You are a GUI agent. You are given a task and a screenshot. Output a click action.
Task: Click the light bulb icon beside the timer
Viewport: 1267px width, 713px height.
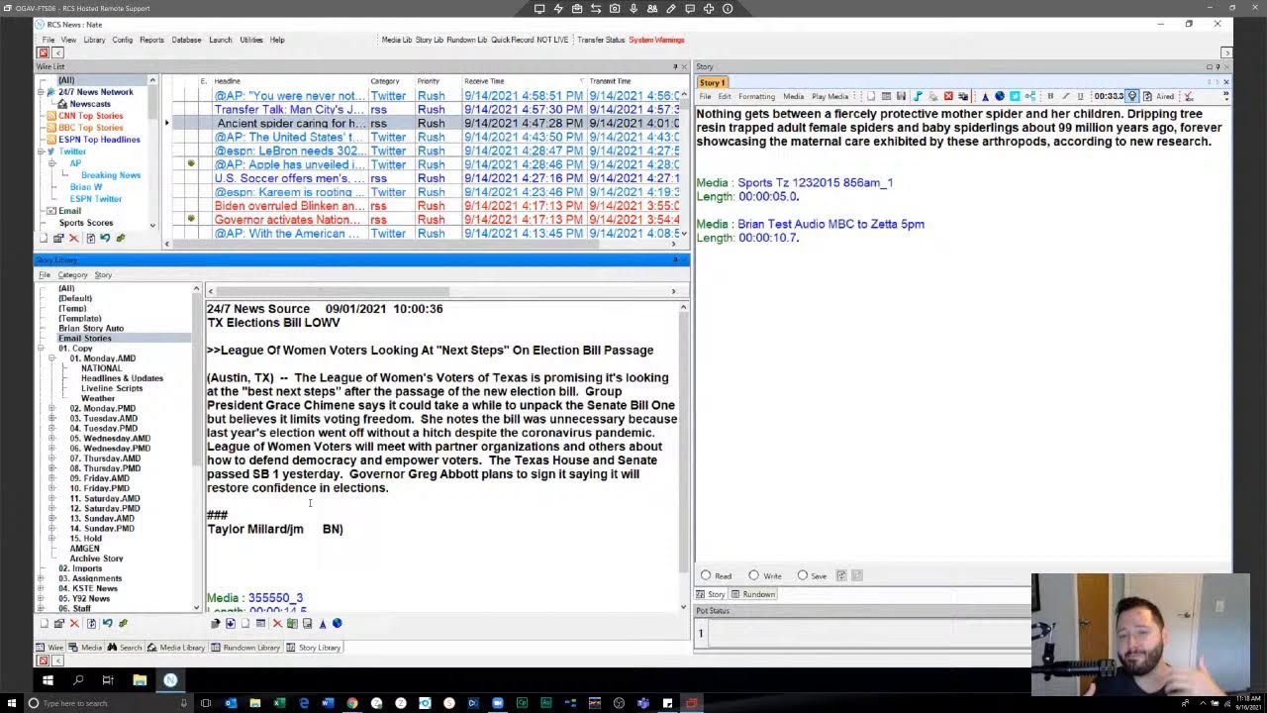(1132, 96)
